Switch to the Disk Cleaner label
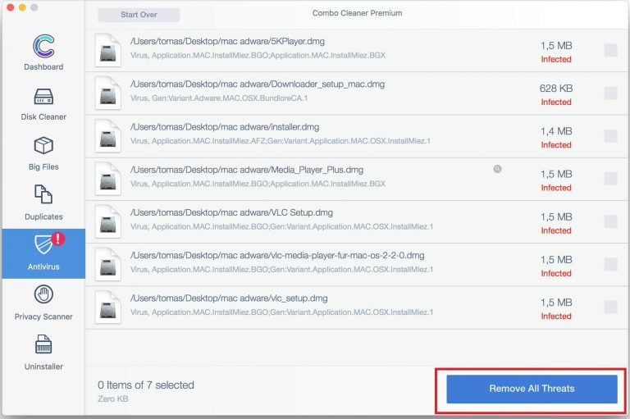Viewport: 630px width, 419px height. point(43,117)
